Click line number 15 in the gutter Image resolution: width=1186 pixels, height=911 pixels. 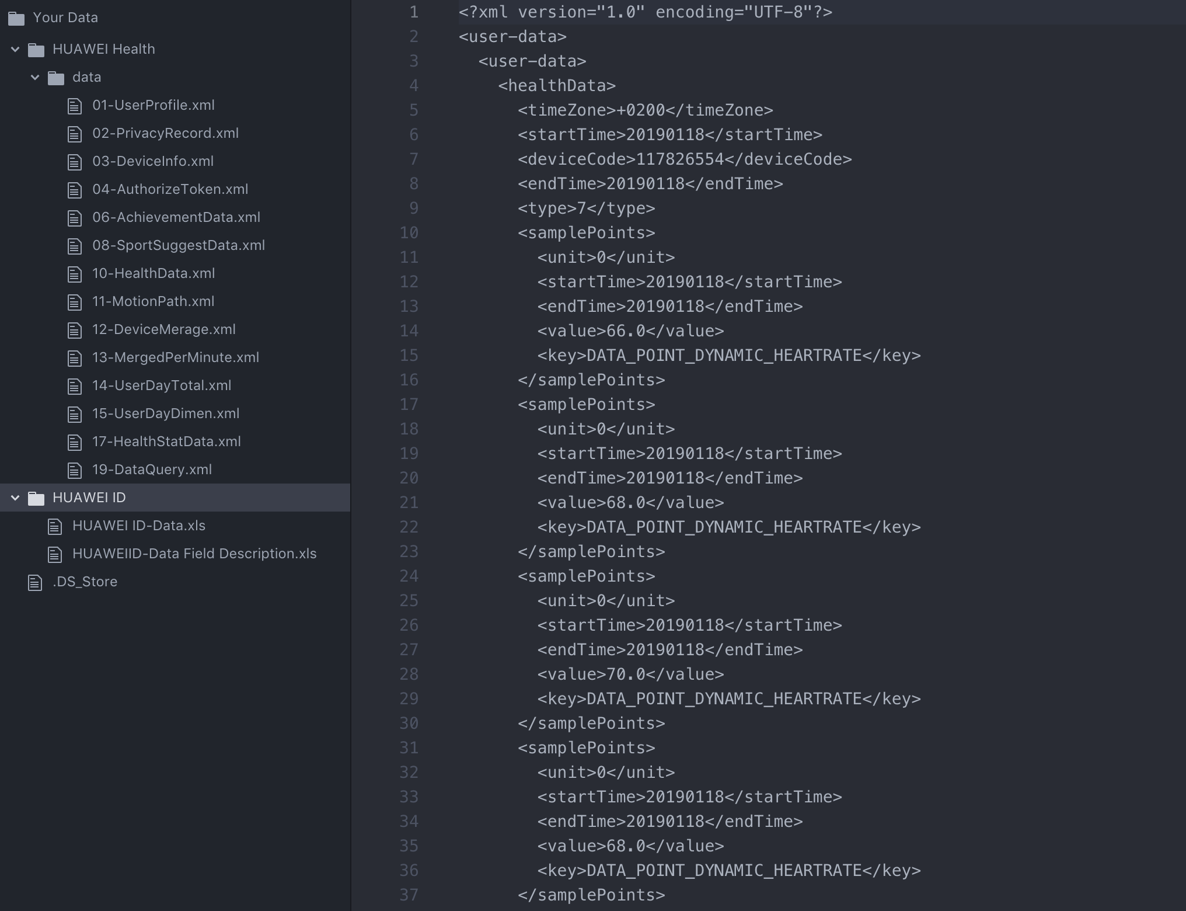click(x=409, y=355)
